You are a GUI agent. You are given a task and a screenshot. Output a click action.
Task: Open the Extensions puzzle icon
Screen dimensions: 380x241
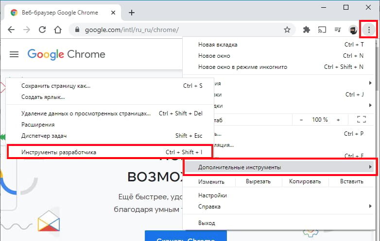pyautogui.click(x=307, y=30)
